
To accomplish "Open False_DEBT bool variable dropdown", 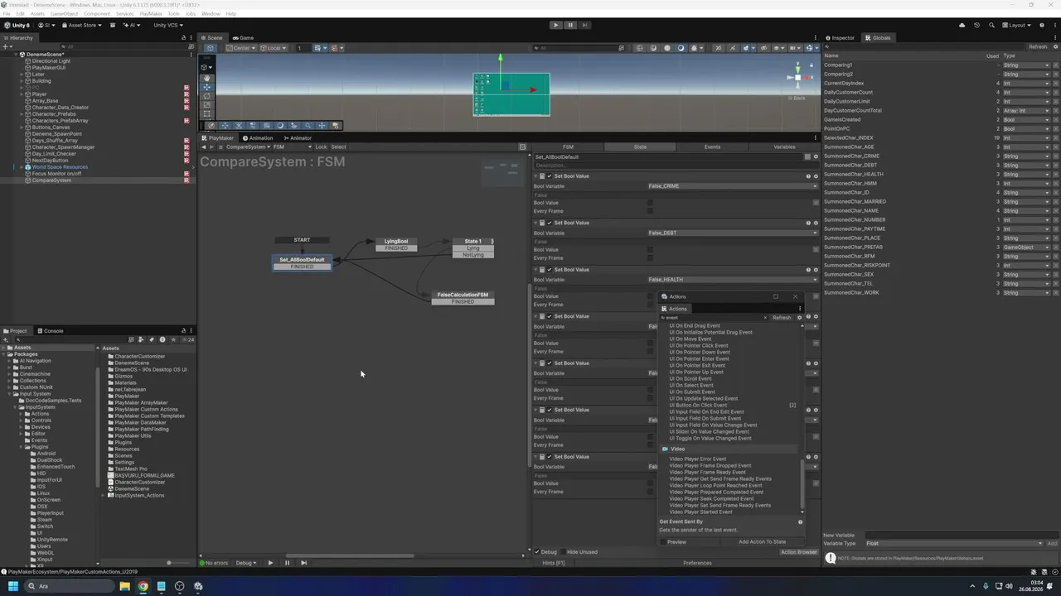I will point(733,233).
